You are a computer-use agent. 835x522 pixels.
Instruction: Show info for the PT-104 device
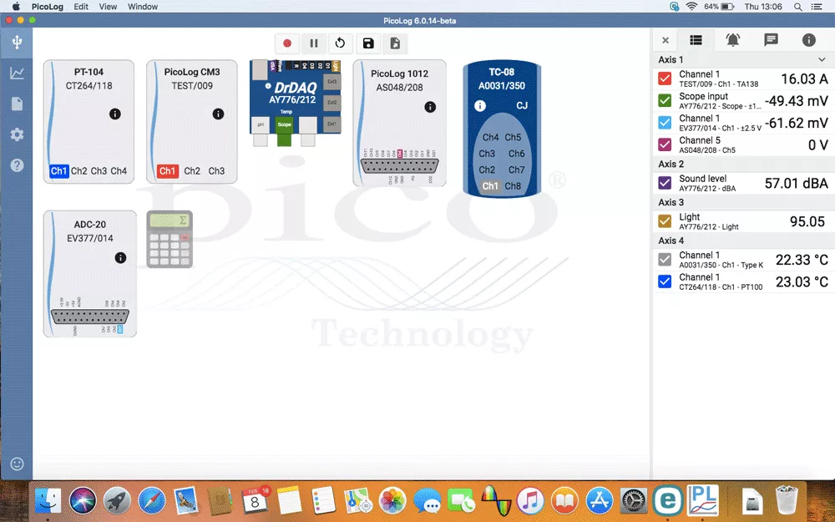[115, 114]
